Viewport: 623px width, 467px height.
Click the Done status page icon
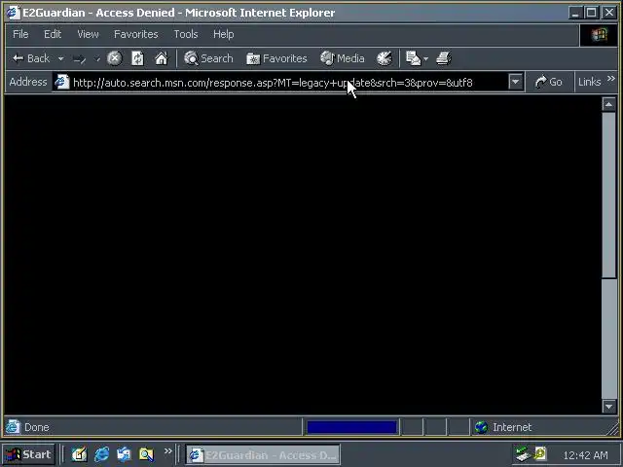[13, 427]
